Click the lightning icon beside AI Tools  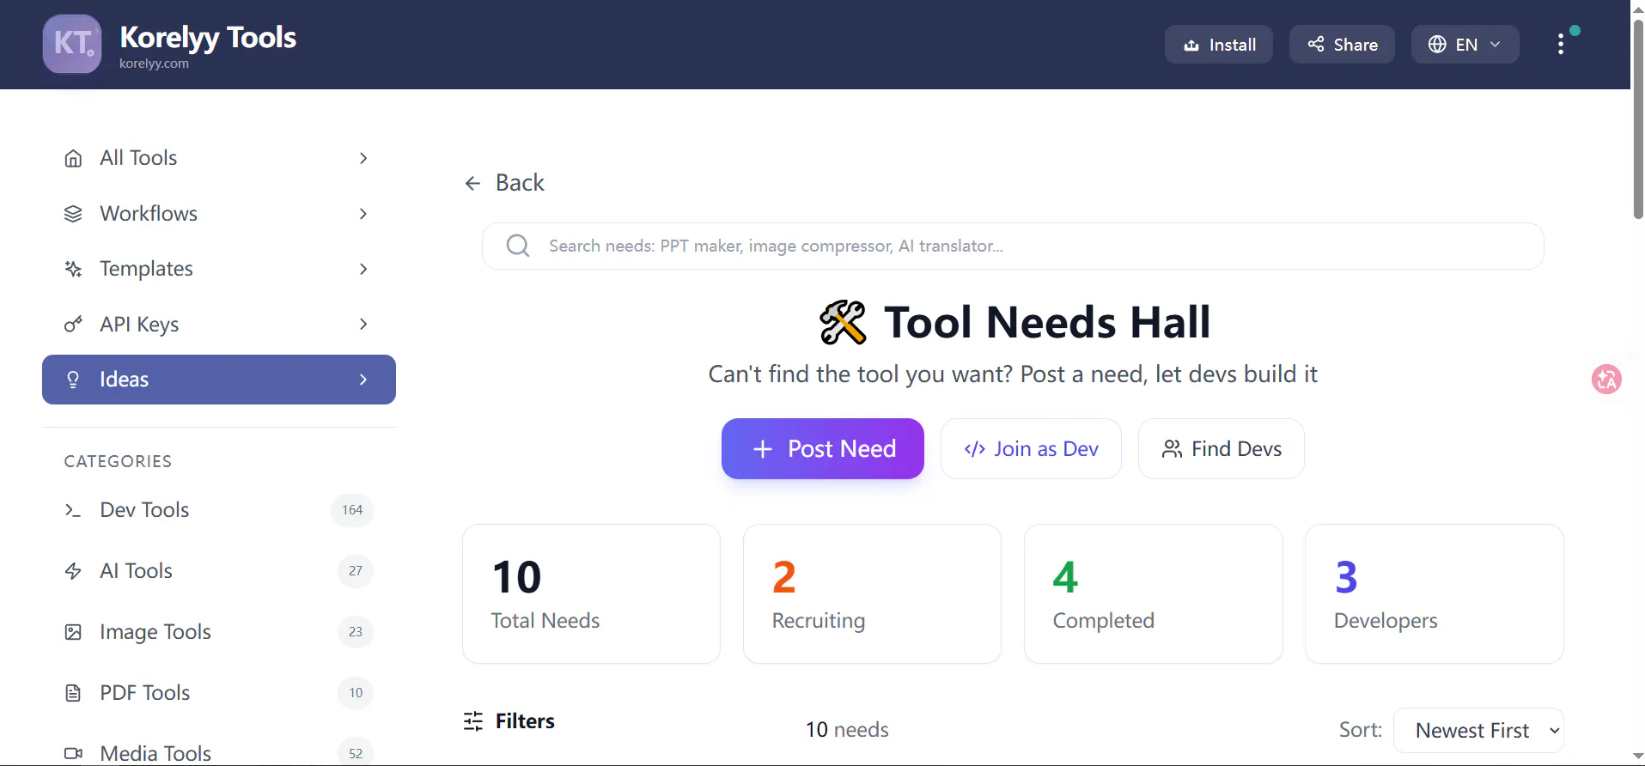click(74, 571)
